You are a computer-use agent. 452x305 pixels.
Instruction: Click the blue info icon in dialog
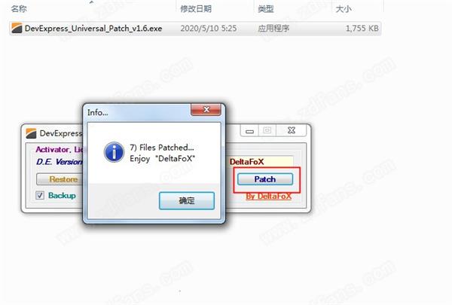click(x=115, y=152)
